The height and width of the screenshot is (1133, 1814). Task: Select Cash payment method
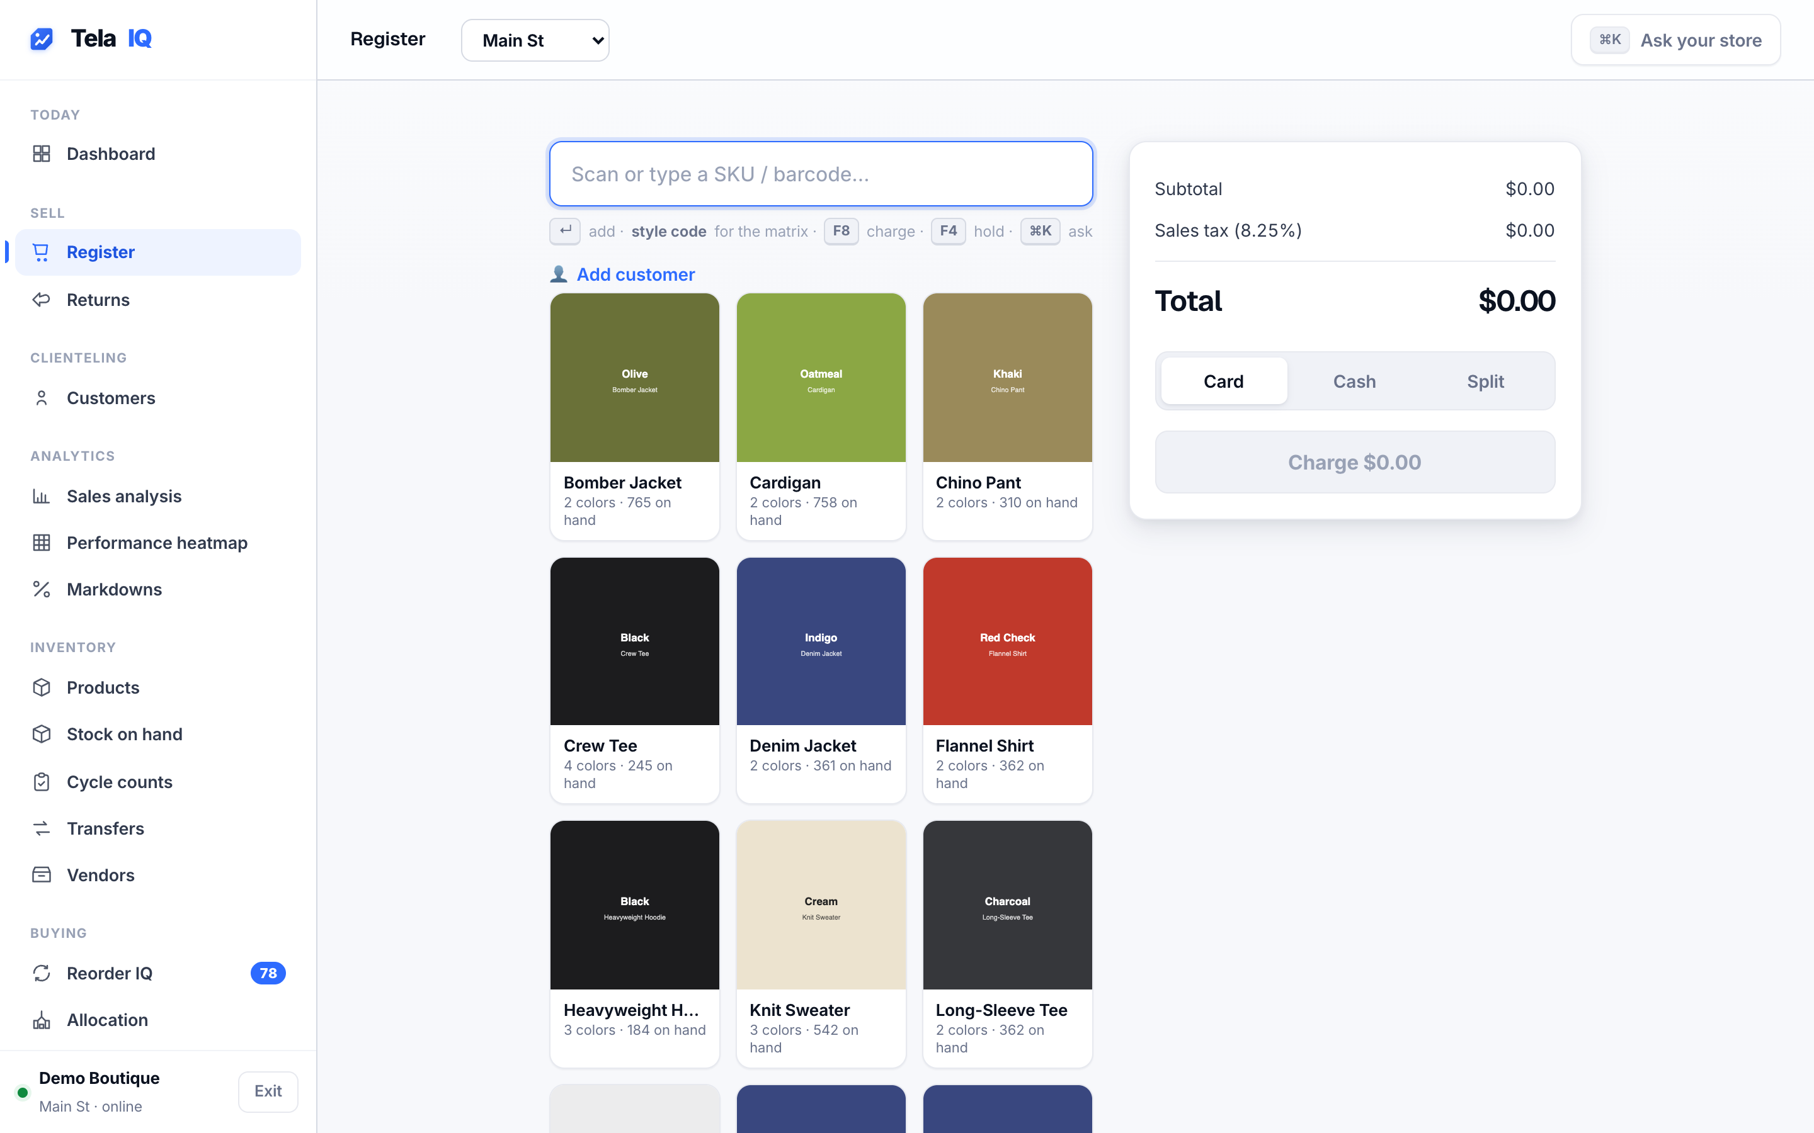pos(1354,381)
